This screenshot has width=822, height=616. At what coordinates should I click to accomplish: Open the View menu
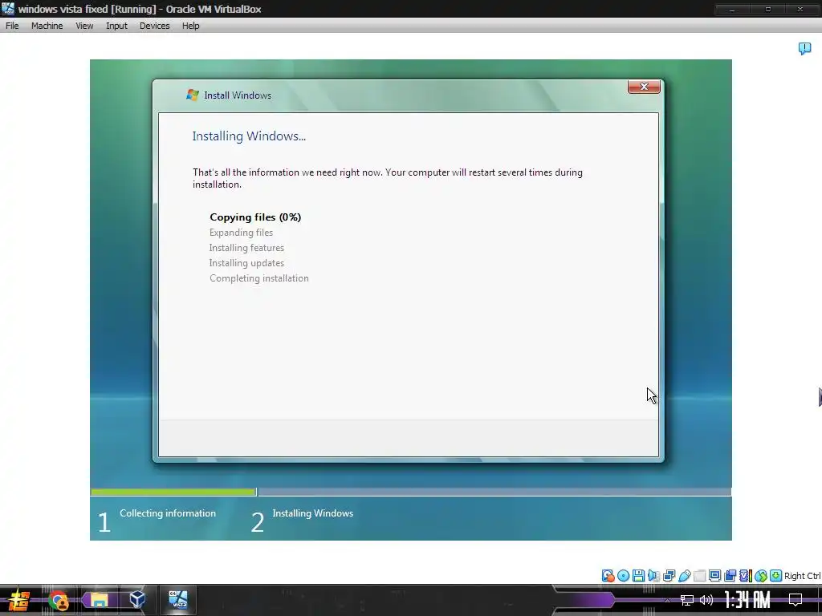83,26
